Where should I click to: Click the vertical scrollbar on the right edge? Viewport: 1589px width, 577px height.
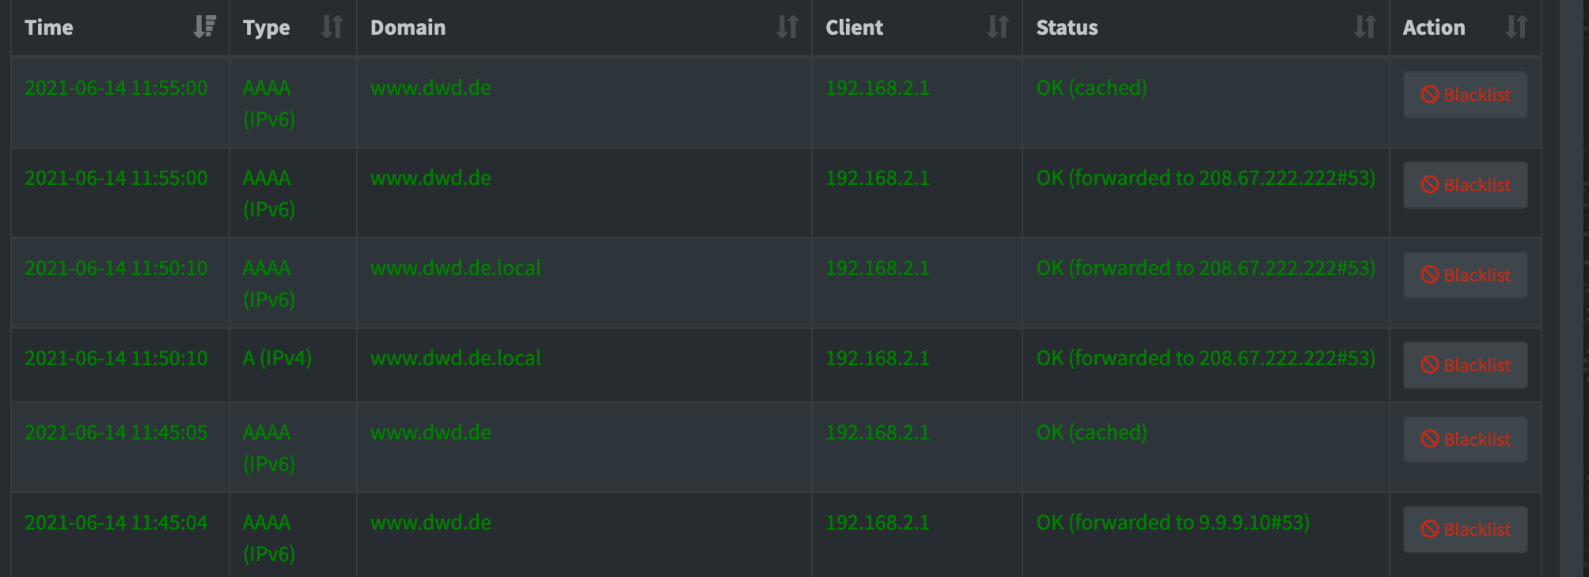point(1572,288)
